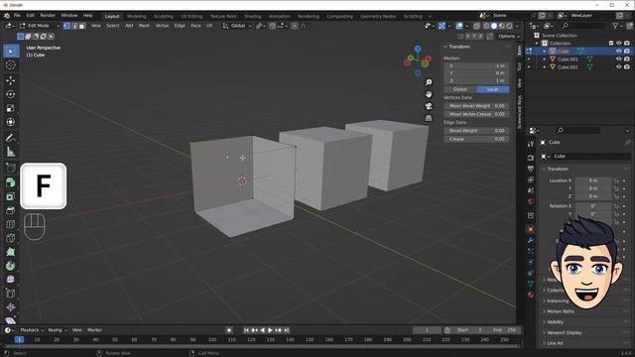Adjust the Mean Bevel Weight field
This screenshot has height=357, width=635.
[476, 106]
